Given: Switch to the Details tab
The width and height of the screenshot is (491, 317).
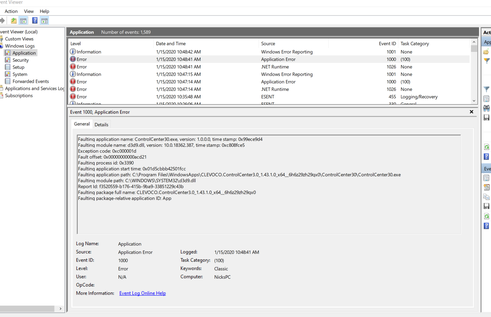Looking at the screenshot, I should coord(101,125).
